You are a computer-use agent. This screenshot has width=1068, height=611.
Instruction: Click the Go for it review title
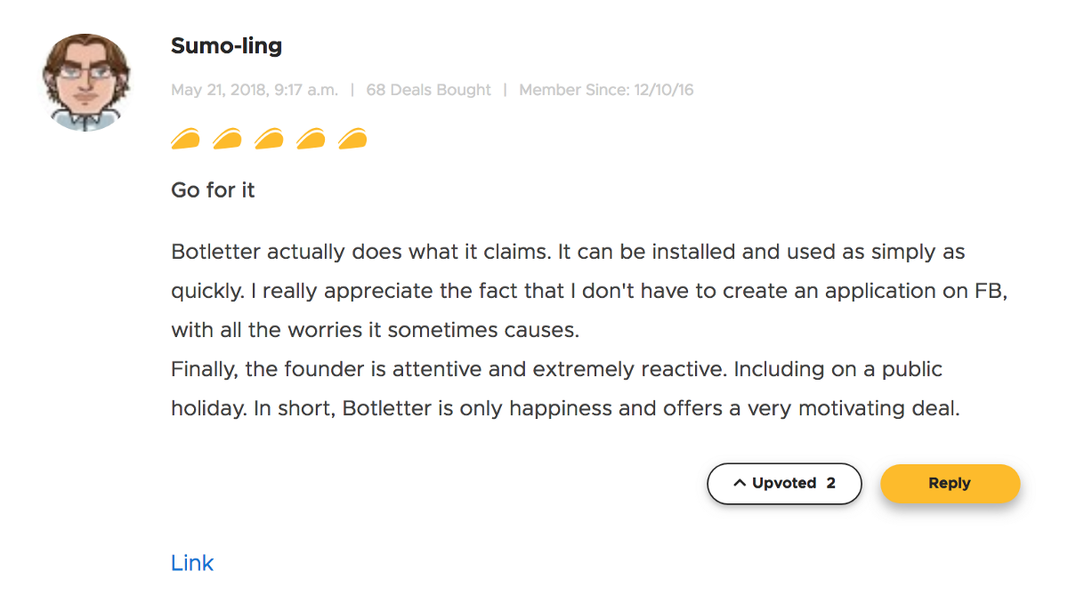(x=213, y=190)
